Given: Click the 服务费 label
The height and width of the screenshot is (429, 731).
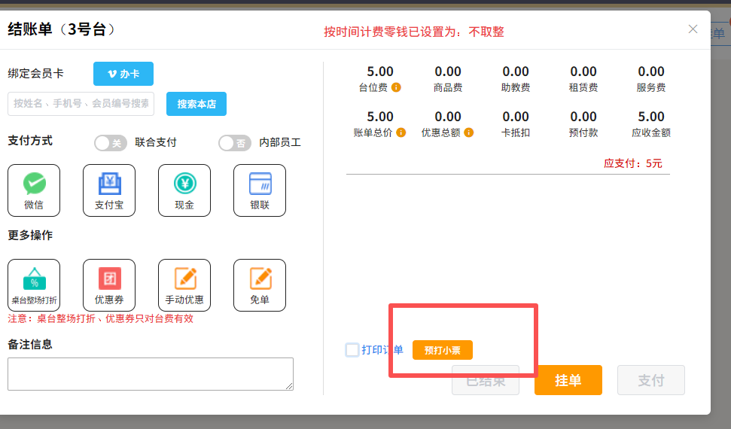Looking at the screenshot, I should click(x=651, y=87).
